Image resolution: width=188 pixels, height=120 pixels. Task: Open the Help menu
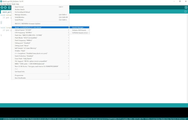(x=17, y=4)
